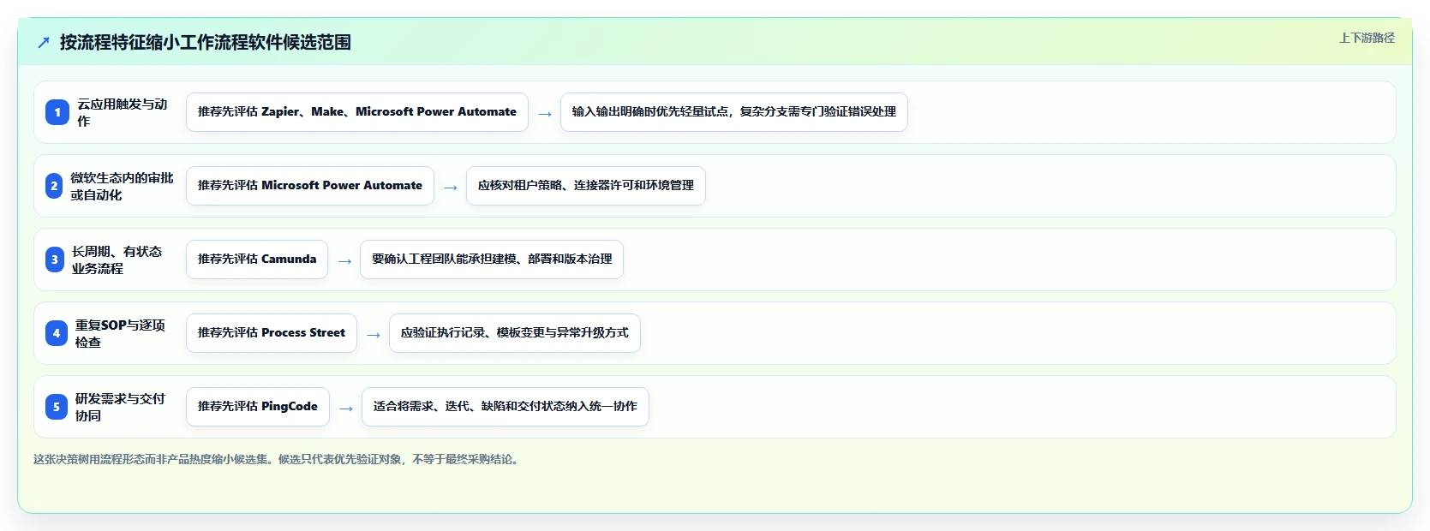This screenshot has width=1430, height=531.
Task: Click the 应核对租户策略、连接器许可和环境管理 note
Action: 586,186
